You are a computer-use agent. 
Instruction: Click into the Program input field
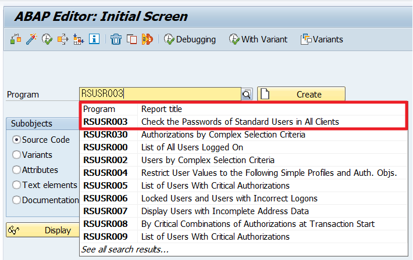pos(160,94)
